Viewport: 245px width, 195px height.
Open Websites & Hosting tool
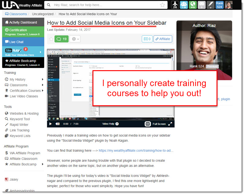pos(24,114)
